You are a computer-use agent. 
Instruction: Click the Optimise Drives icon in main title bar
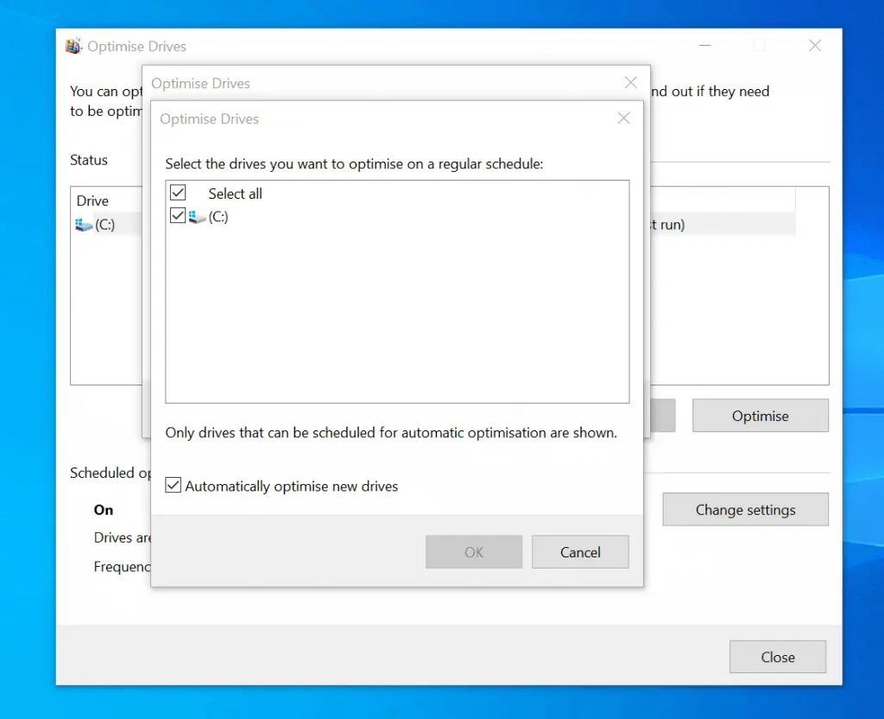coord(73,46)
